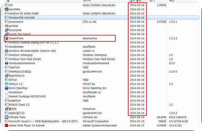
Task: Select the Exactly Top Search entry
Action: point(20,34)
